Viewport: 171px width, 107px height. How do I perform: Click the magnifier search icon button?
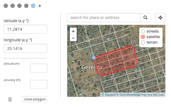point(145,18)
